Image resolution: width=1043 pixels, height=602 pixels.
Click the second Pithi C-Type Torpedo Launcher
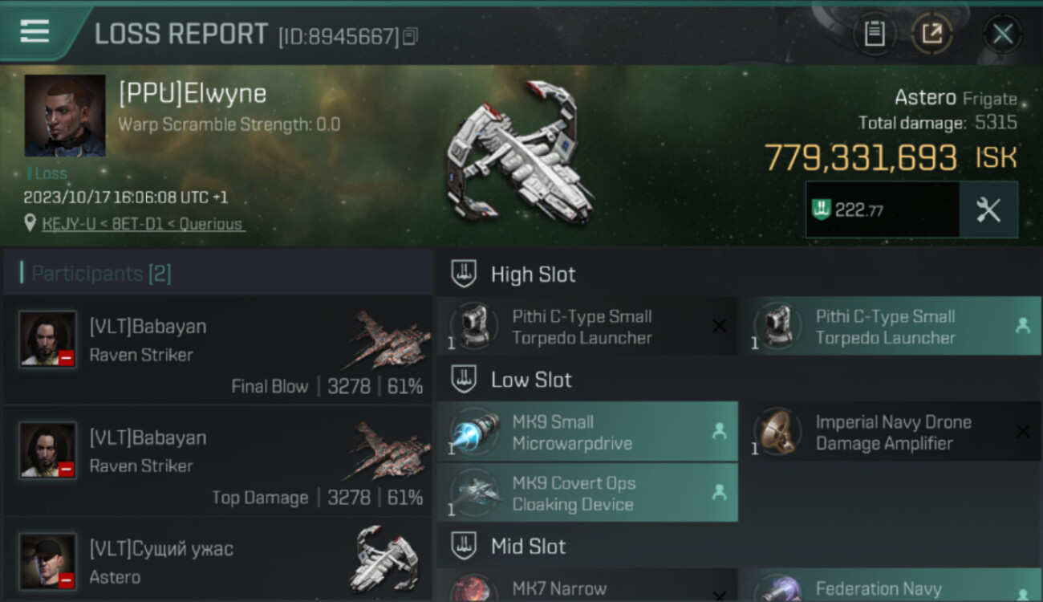click(x=891, y=326)
